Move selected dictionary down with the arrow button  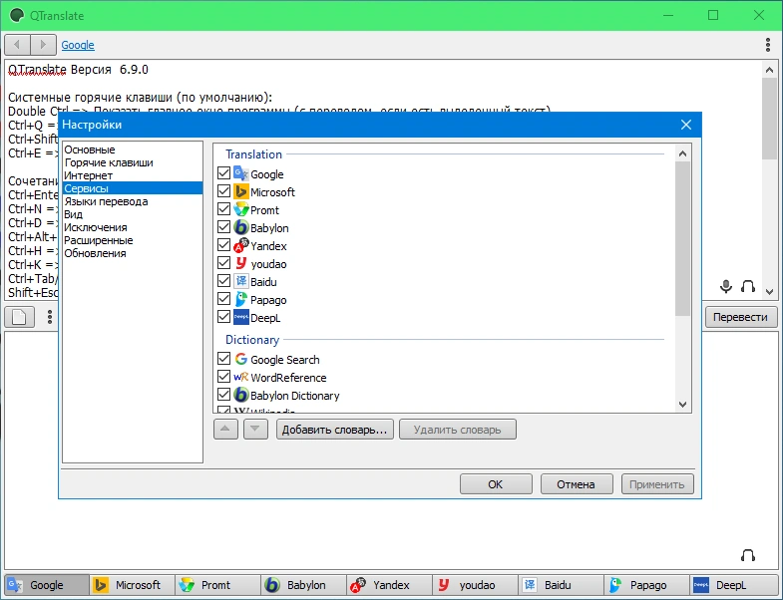tap(255, 430)
